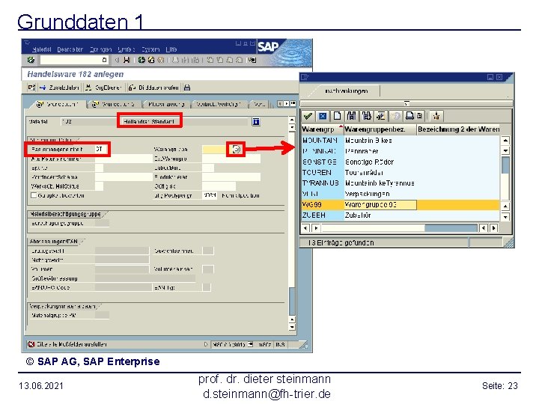Select the Einschränkungen tab in the popup

(346, 91)
